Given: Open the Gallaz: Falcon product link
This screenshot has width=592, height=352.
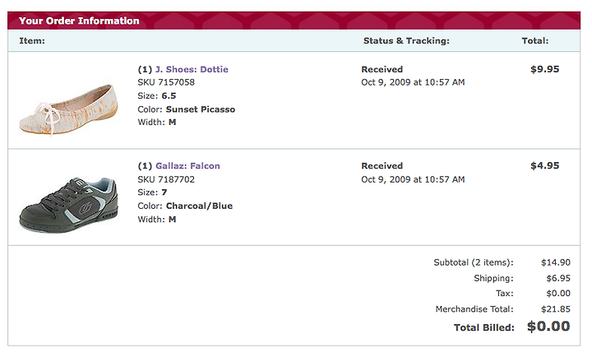Looking at the screenshot, I should click(187, 166).
